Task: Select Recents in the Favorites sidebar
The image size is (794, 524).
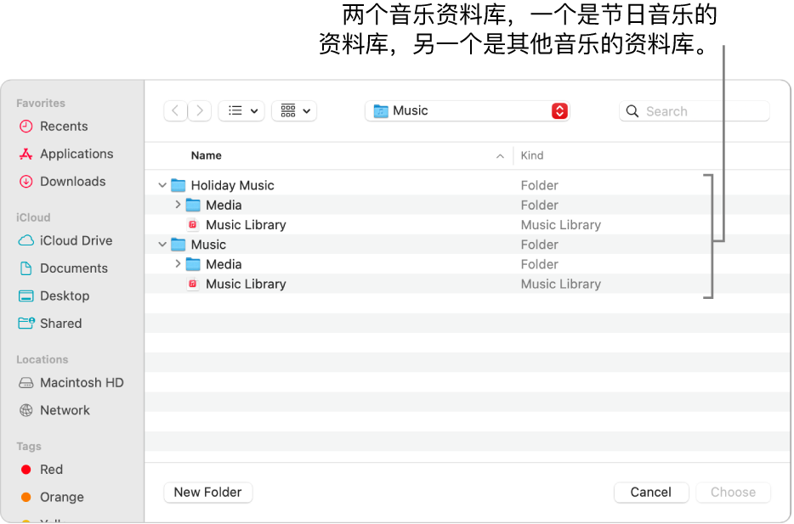Action: [x=64, y=126]
